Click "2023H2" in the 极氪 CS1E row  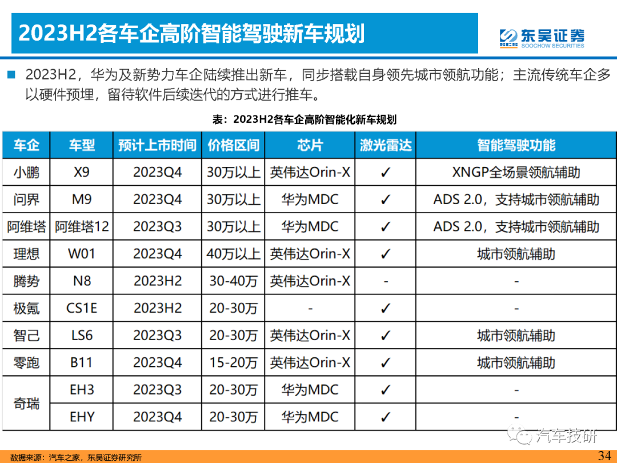pos(158,308)
